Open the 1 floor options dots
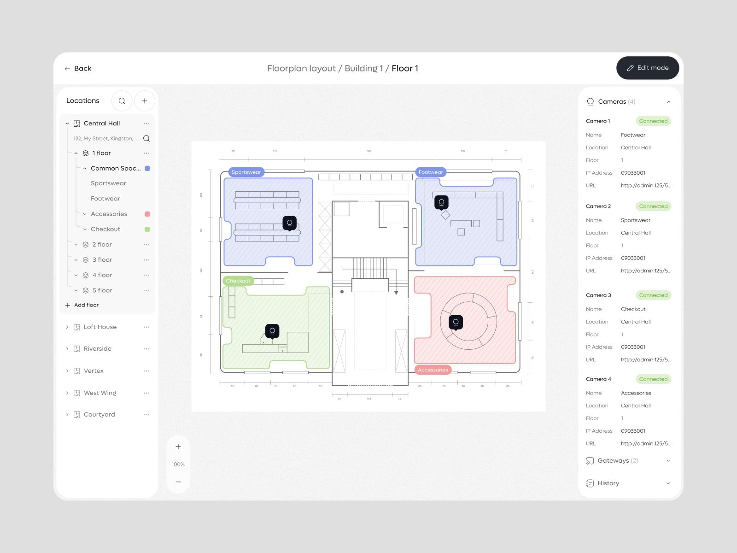This screenshot has width=737, height=553. coord(146,153)
